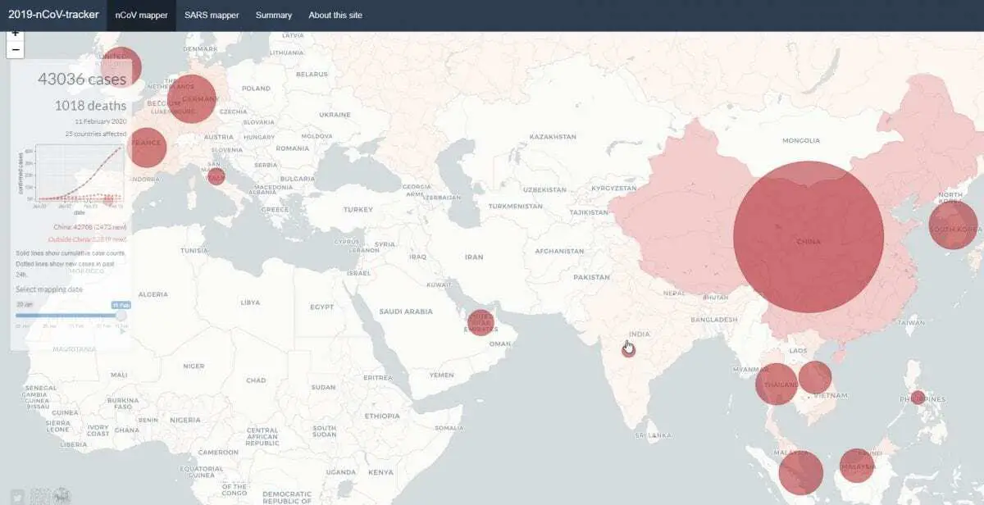Click the Nigeria map label
Viewport: 984px width, 505px height.
[x=184, y=420]
